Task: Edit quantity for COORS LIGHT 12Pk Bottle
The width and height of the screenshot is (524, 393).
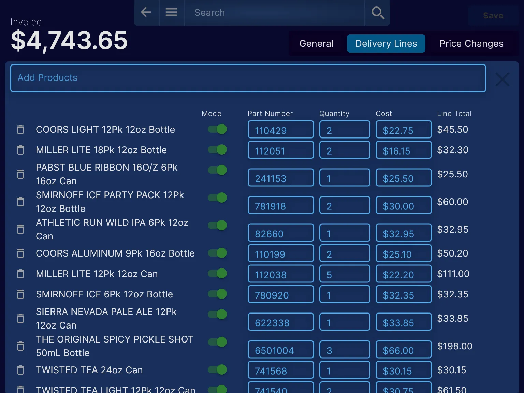Action: (x=345, y=130)
